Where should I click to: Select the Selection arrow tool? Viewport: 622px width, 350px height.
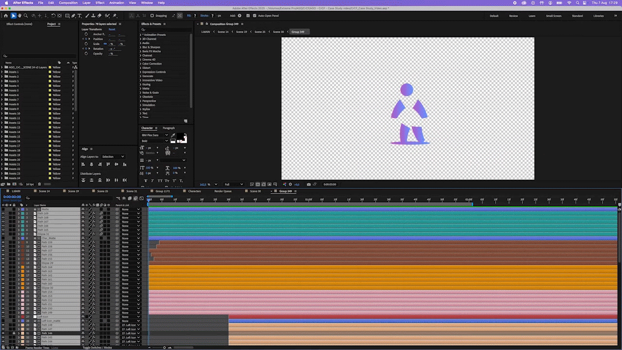13,16
